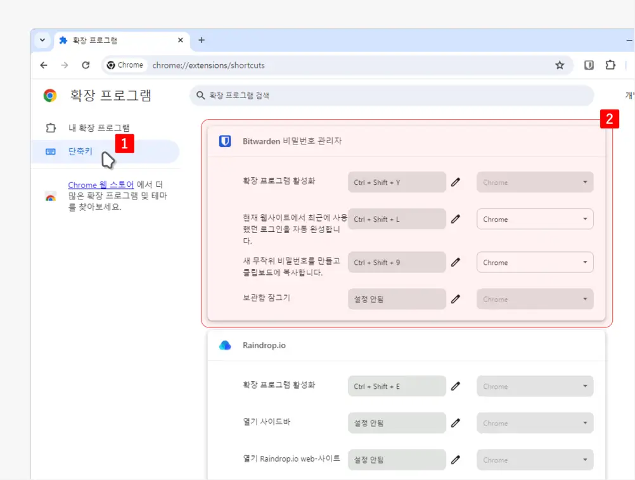This screenshot has width=635, height=480.
Task: Expand the tab search chevron dropdown
Action: click(x=42, y=41)
